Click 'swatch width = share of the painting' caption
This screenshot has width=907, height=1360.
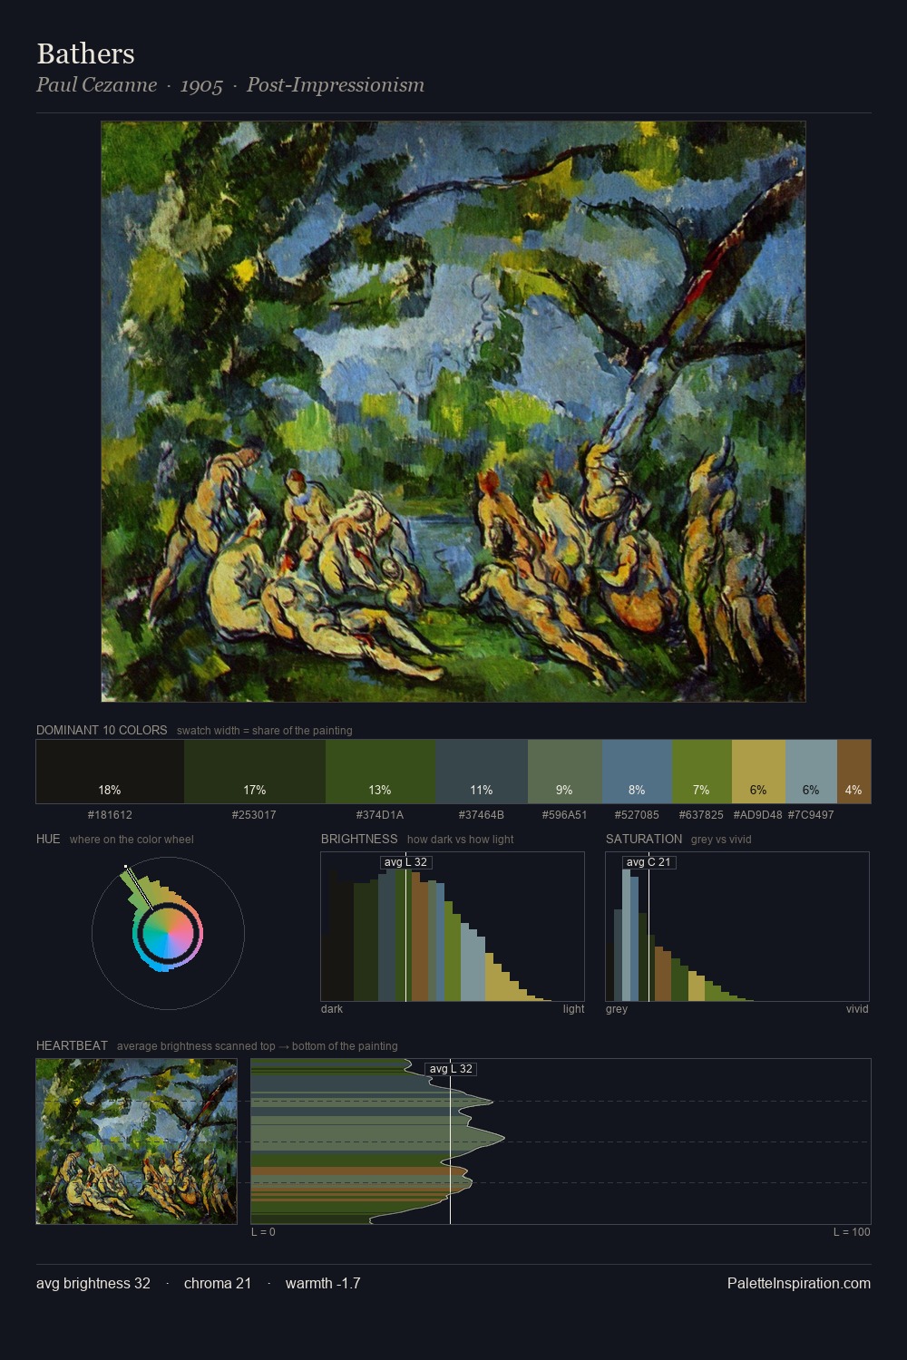pyautogui.click(x=265, y=731)
